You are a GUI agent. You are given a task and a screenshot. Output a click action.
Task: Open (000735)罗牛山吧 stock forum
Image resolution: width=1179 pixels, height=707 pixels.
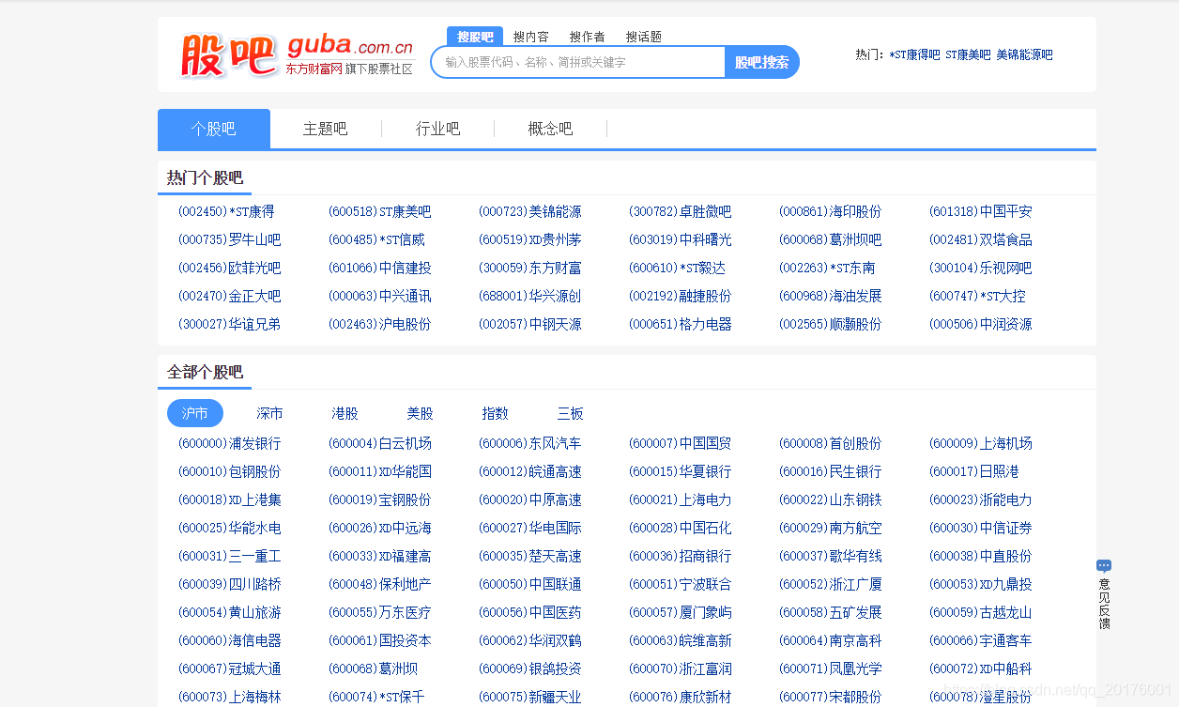coord(229,239)
